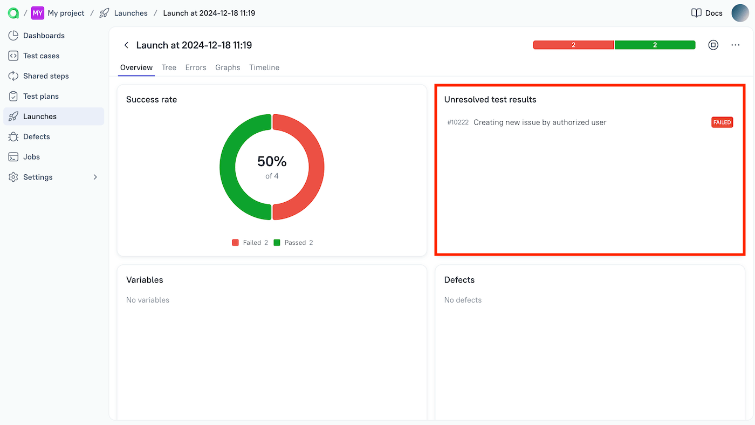Click the rocket icon next to Launches breadcrumb
This screenshot has width=755, height=425.
pos(104,12)
